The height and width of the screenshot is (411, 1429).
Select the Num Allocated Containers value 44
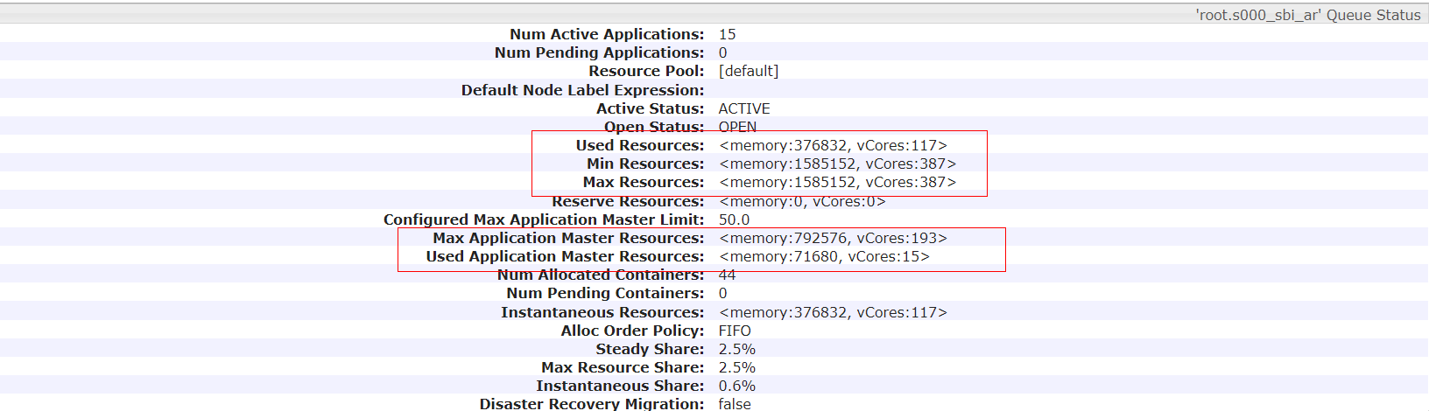727,275
